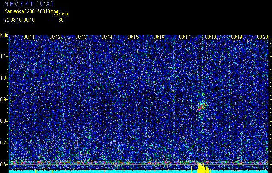Select the 00:11 time marker
This screenshot has height=173, width=272.
(x=29, y=37)
